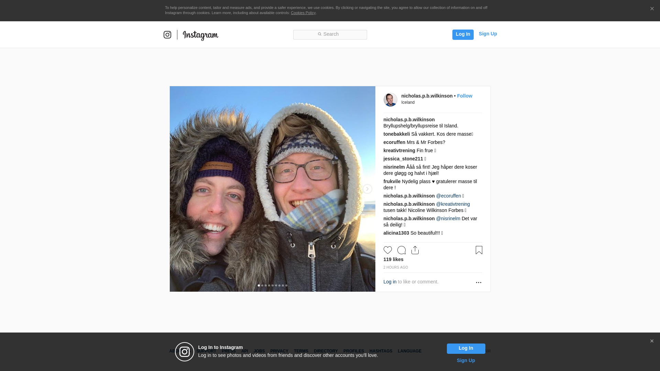660x371 pixels.
Task: Open the JOBS footer link
Action: [259, 351]
